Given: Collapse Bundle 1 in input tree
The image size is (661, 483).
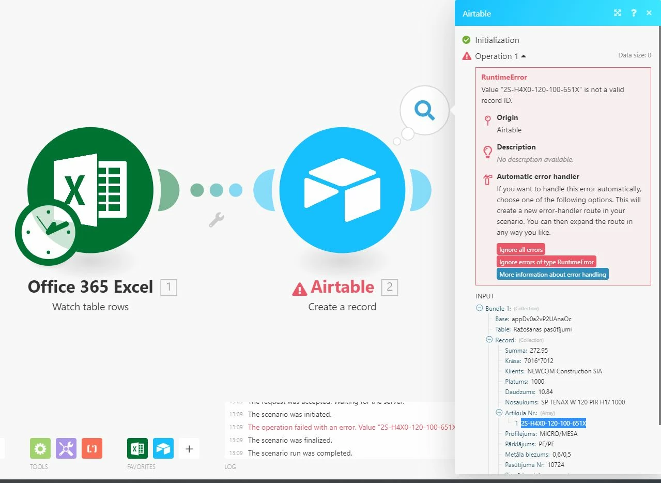Looking at the screenshot, I should pos(479,309).
